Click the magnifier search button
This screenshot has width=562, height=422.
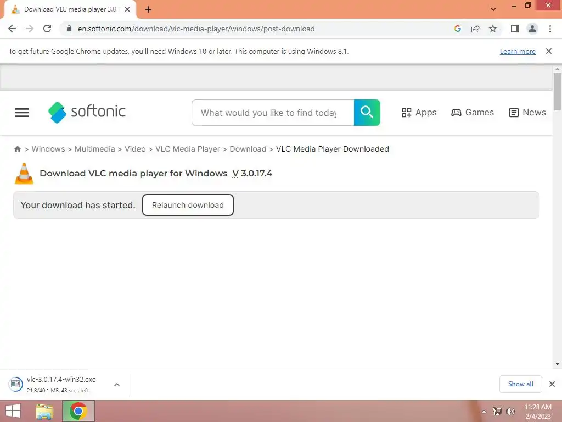tap(367, 113)
